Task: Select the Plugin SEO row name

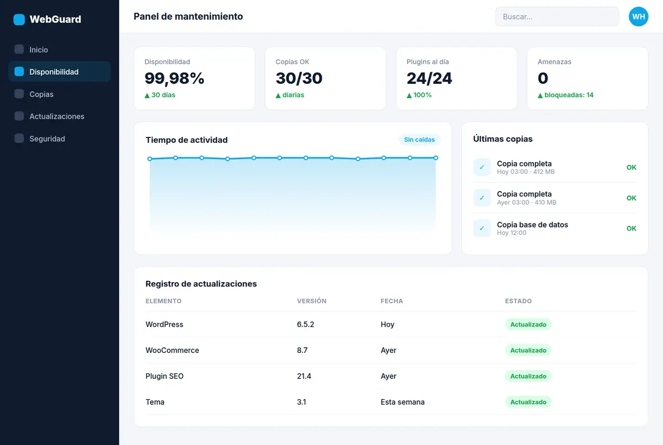Action: click(x=165, y=376)
